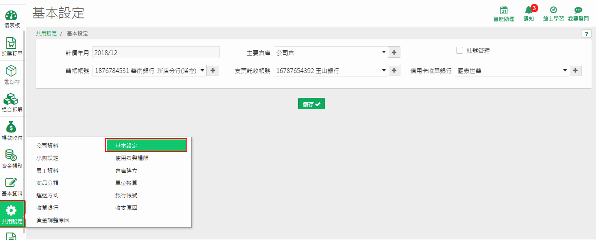Screen dimensions: 596x240
Task: Select 小數設定 menu entry
Action: click(47, 158)
